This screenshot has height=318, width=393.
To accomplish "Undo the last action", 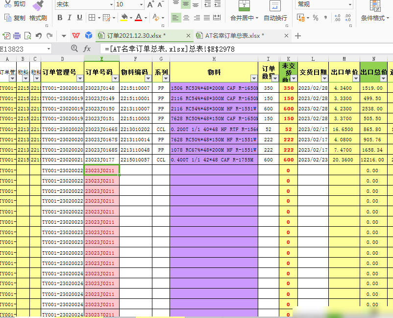I will tap(39, 36).
